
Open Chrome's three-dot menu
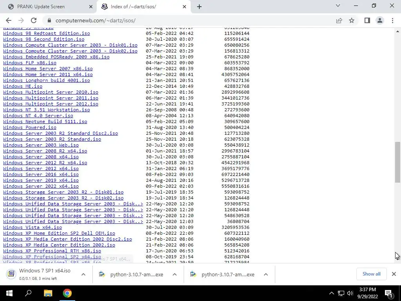(392, 20)
